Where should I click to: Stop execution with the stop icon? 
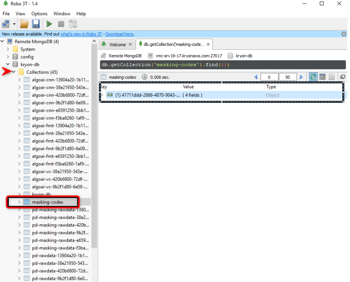61,24
